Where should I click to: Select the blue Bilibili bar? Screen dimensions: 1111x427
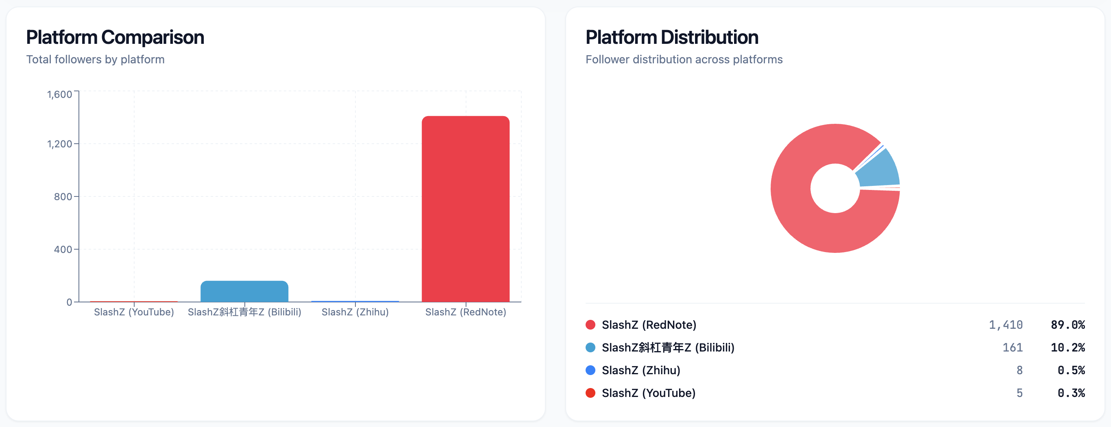pos(244,292)
